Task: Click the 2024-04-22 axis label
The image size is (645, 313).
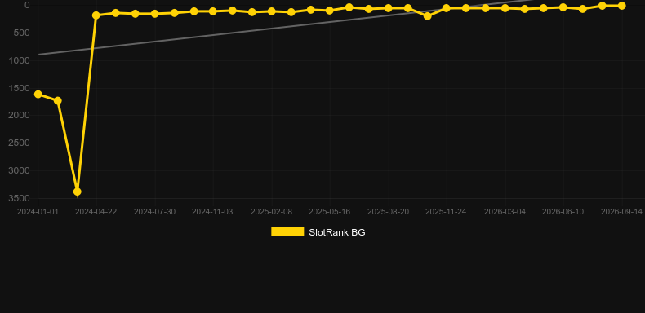Action: coord(96,212)
